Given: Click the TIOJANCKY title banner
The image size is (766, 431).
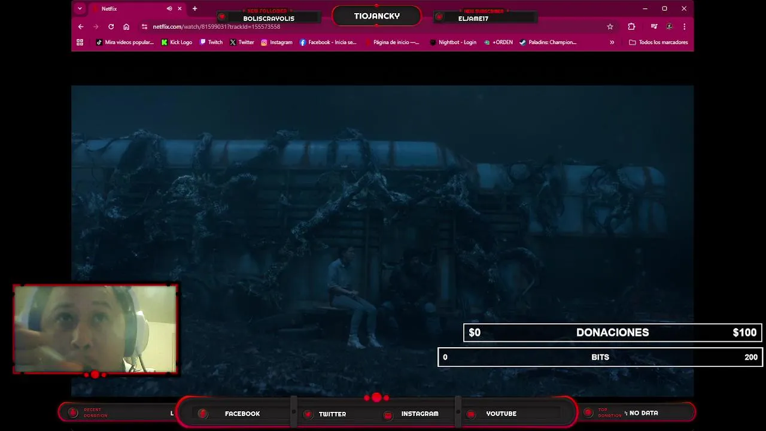Looking at the screenshot, I should (x=376, y=16).
